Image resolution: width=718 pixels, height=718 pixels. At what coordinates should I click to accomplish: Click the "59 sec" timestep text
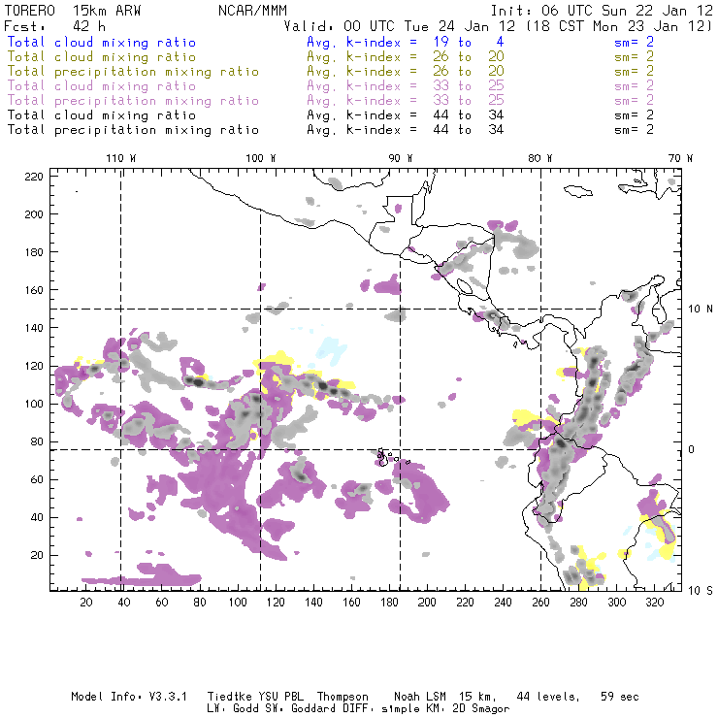coord(620,697)
